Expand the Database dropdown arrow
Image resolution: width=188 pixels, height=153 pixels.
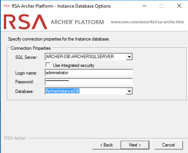tap(129, 91)
